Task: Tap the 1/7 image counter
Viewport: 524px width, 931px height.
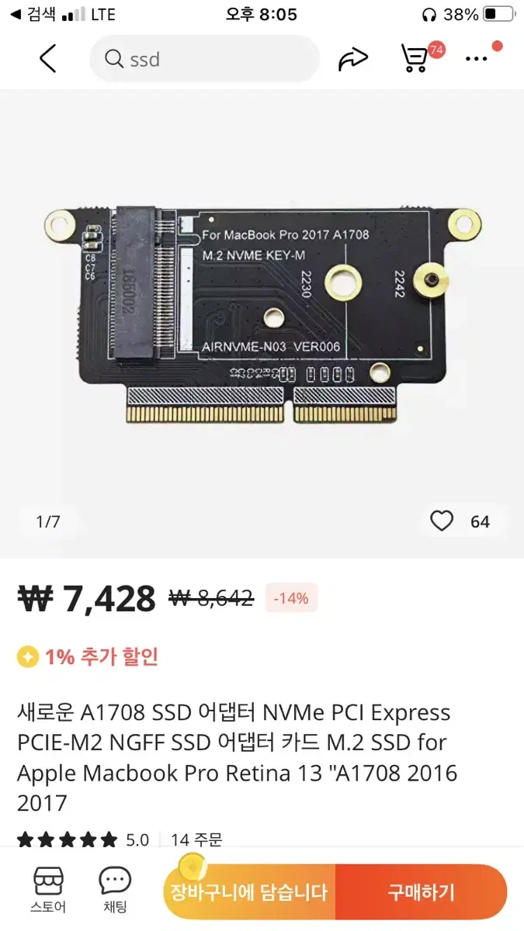Action: click(48, 521)
